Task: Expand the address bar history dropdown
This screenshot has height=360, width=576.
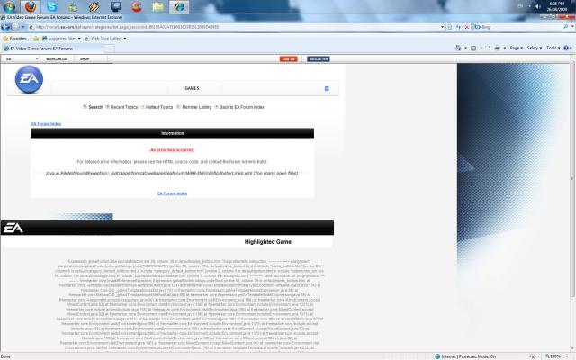Action: 442,27
